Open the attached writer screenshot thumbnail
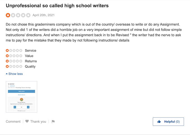The height and width of the screenshot is (135, 190). click(22, 97)
